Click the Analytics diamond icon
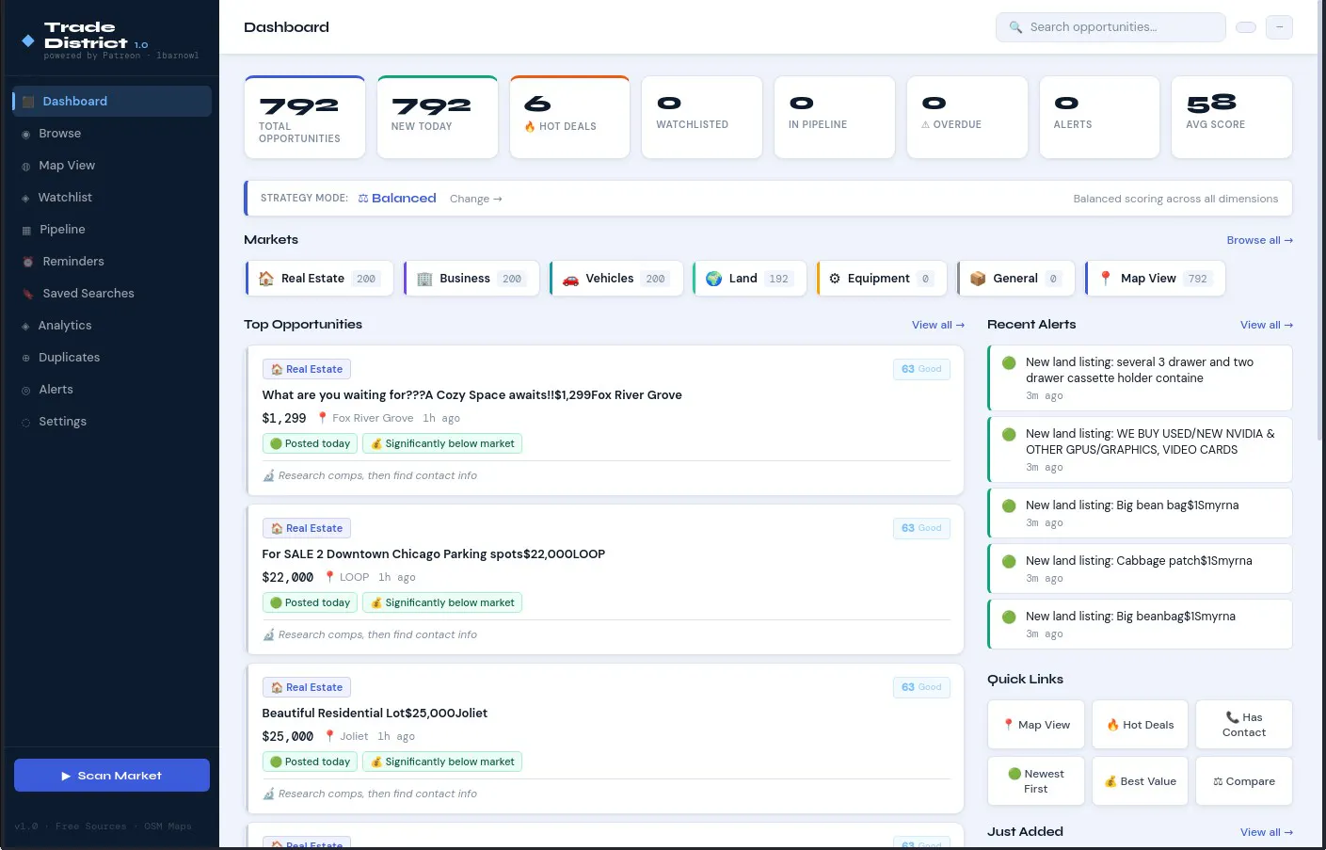Viewport: 1326px width, 850px height. (25, 327)
